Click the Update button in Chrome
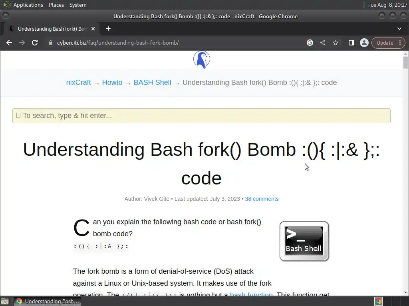Image resolution: width=409 pixels, height=306 pixels. click(385, 43)
